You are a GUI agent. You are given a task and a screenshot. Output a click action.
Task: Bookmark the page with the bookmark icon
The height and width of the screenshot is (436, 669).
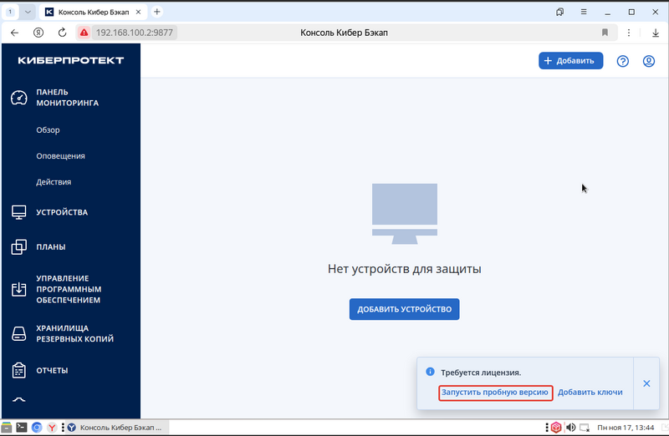605,33
